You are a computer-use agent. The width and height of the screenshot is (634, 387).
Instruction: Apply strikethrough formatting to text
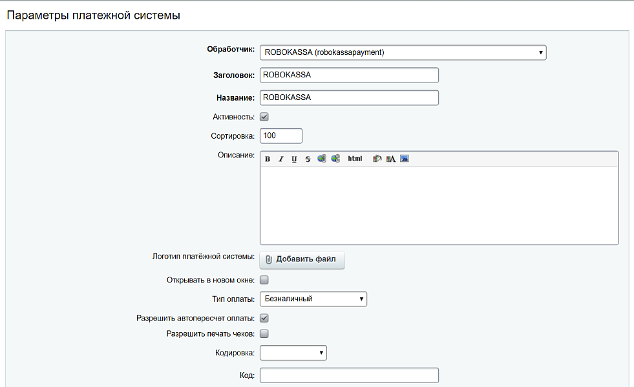click(x=308, y=159)
